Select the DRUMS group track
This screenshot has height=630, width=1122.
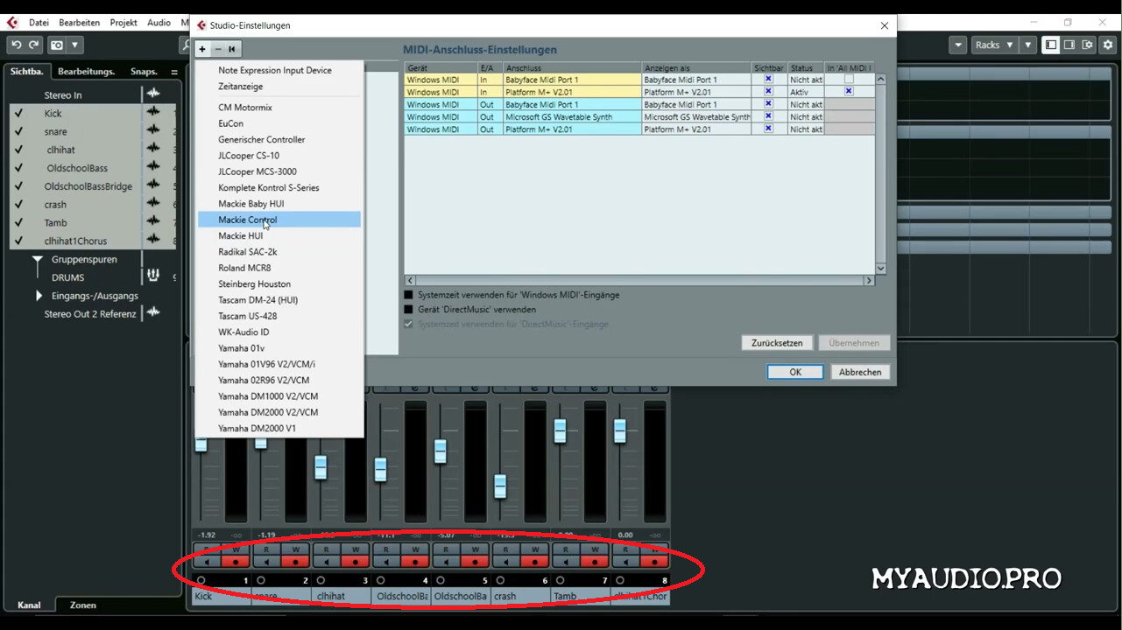click(x=67, y=277)
